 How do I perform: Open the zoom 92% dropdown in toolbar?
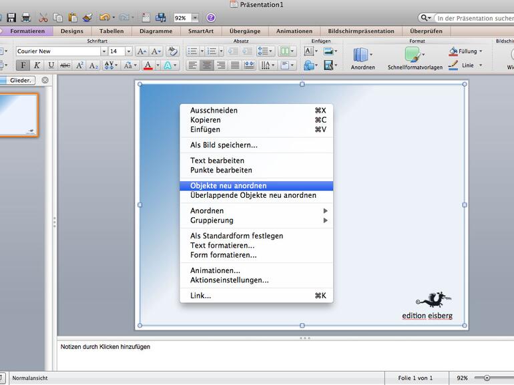195,18
